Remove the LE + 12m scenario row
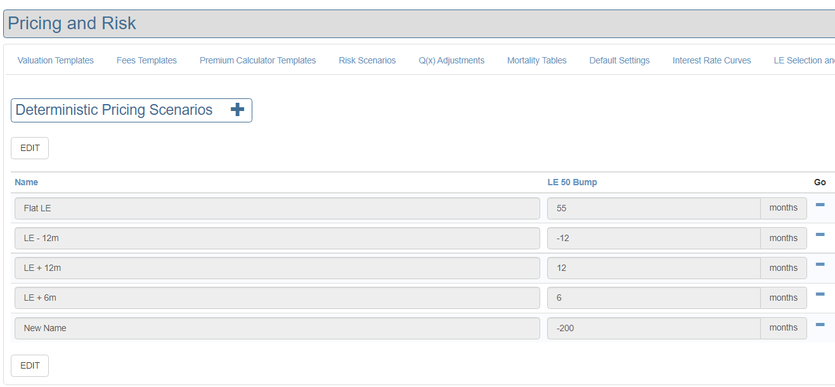 (x=820, y=265)
